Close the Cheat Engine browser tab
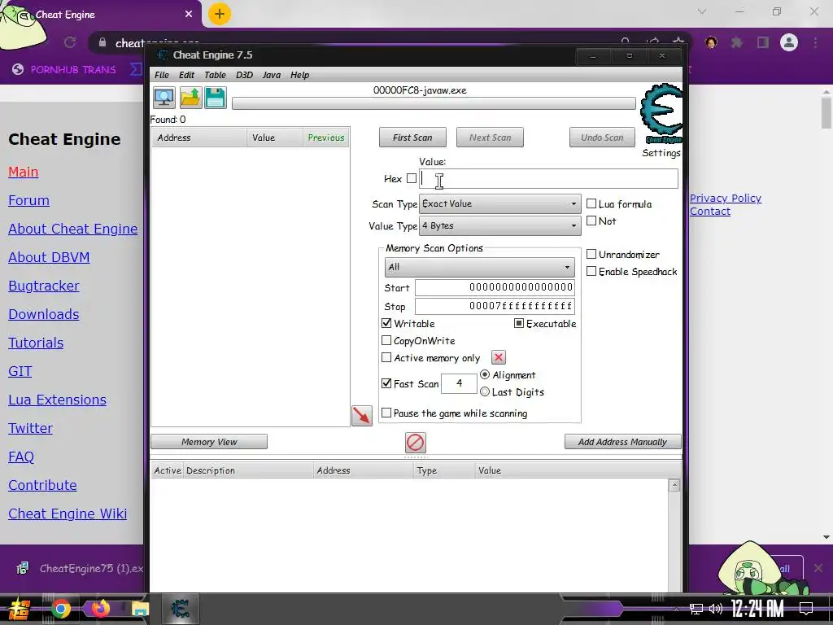 (x=189, y=15)
